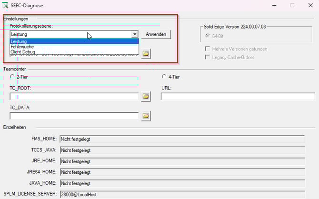Click the FMS_HOME value field
Screen dimensions: 319x199
181,139
